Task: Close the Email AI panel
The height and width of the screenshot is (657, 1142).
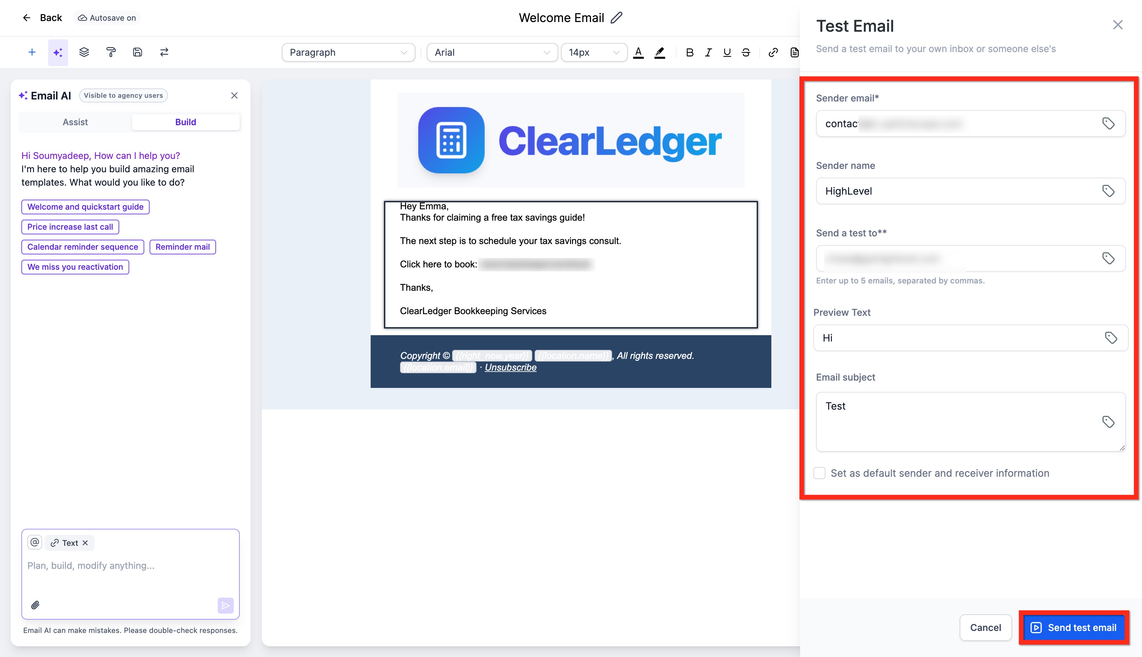Action: click(234, 96)
